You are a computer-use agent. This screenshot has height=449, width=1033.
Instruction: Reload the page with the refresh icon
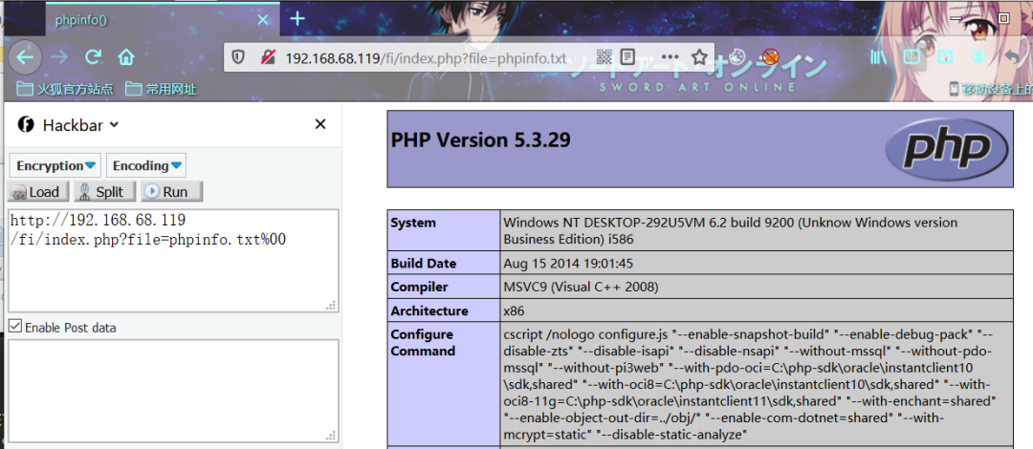click(x=93, y=57)
